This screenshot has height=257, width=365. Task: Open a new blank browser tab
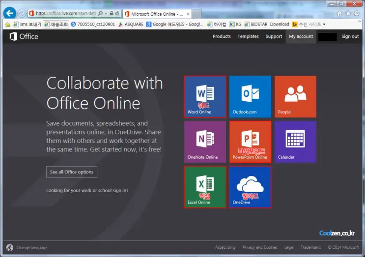pyautogui.click(x=197, y=14)
